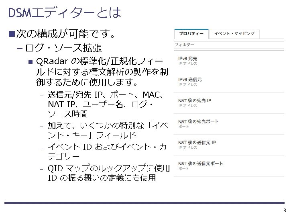Viewport: 289px width, 217px height.
Task: Click the QRadar の標準化/正規化 paragraph
Action: pyautogui.click(x=102, y=72)
